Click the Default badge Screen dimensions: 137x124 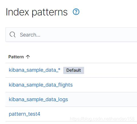coord(74,70)
